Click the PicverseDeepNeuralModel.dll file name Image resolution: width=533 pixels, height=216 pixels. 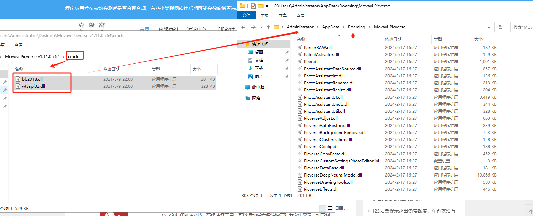tap(333, 175)
